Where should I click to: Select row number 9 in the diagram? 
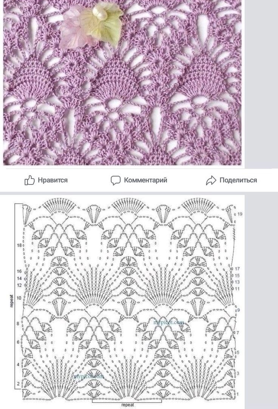238,310
